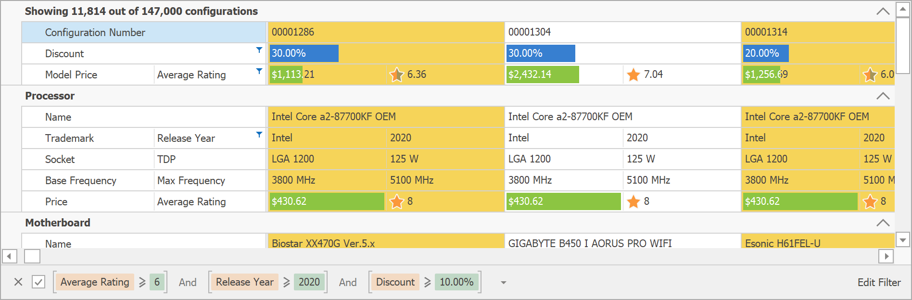
Task: Remove the filter with the X icon
Action: (x=18, y=282)
